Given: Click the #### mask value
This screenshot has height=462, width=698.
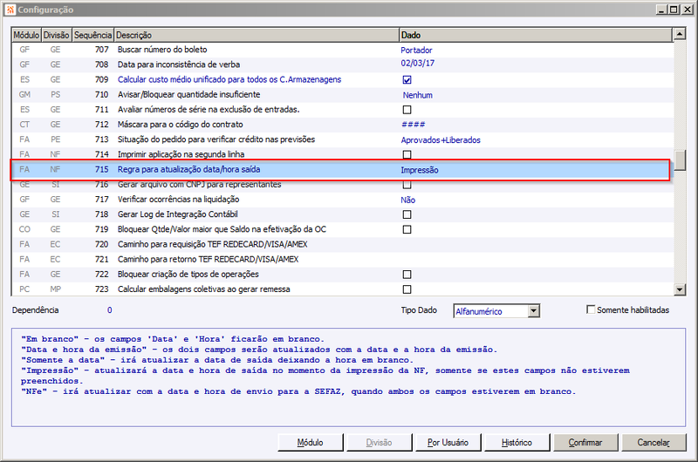Looking at the screenshot, I should tap(413, 125).
